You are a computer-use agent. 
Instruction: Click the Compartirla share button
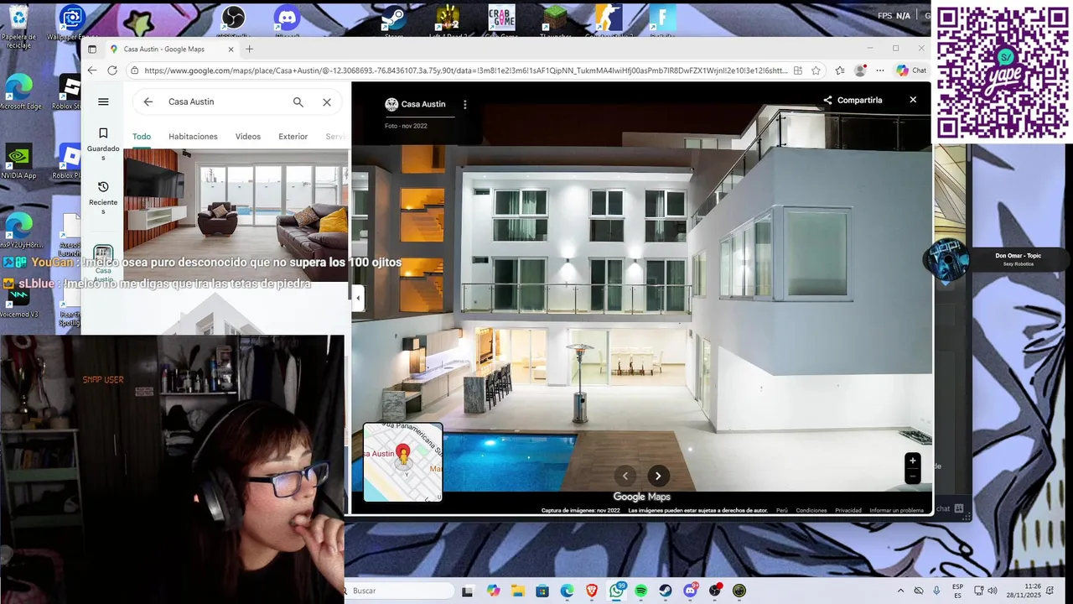tap(853, 100)
